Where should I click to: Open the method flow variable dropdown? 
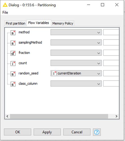click(76, 32)
